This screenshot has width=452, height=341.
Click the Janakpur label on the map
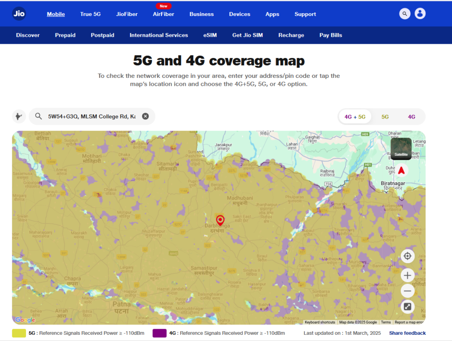(x=223, y=147)
